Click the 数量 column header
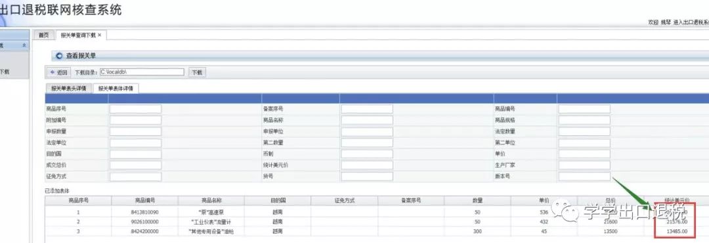Screen dimensions: 709x243 tap(477, 200)
